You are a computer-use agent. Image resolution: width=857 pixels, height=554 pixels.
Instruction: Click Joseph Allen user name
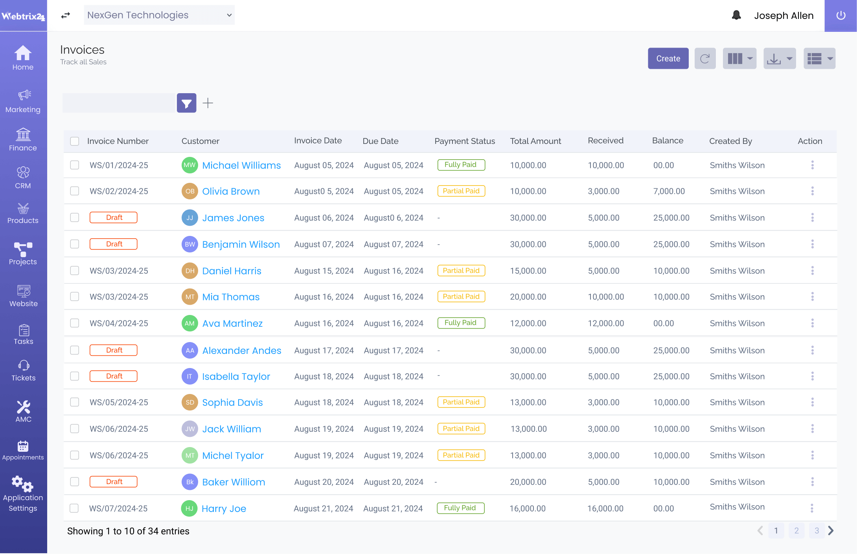pos(783,15)
